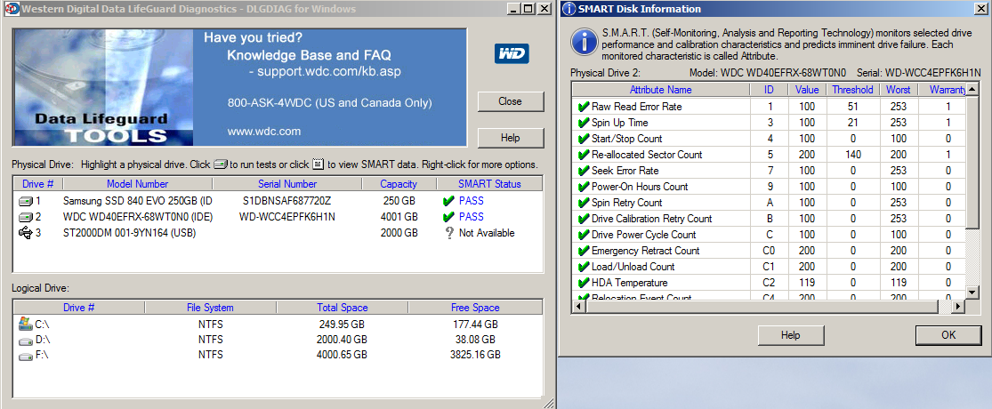992x409 pixels.
Task: Click checkmark beside Spin Up Time
Action: [x=584, y=123]
